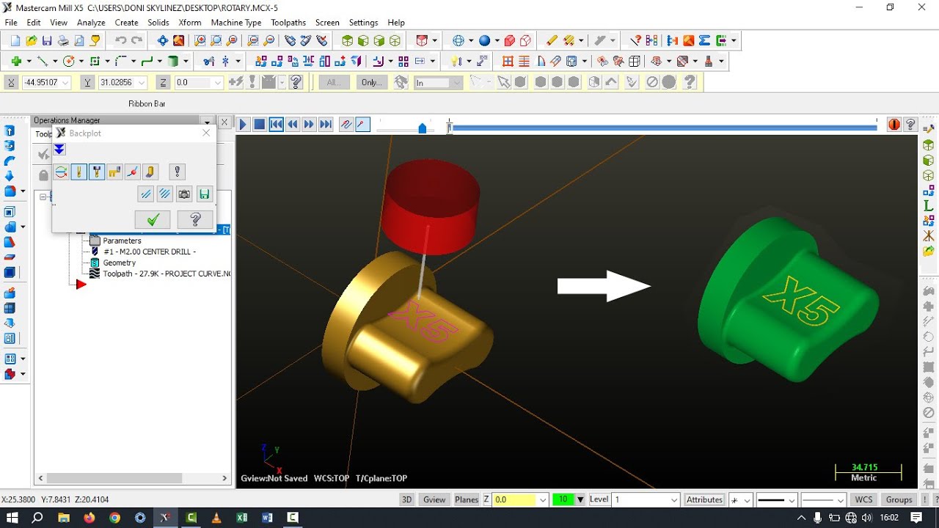Screen dimensions: 939x528
Task: Toggle the WCS button in status bar
Action: pos(863,499)
